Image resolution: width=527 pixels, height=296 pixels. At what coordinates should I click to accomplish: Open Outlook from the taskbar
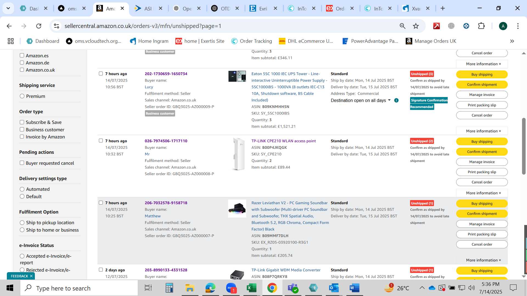coord(334,288)
